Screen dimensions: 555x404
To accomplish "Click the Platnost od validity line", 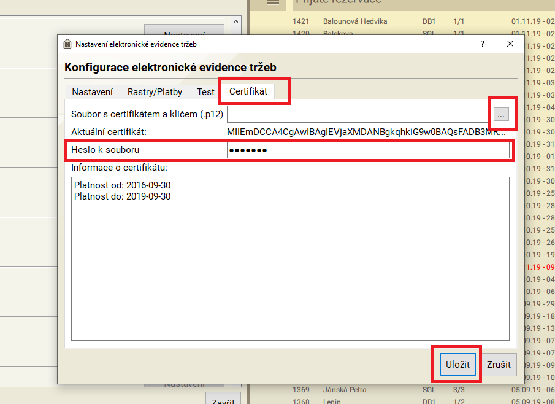I will 122,185.
